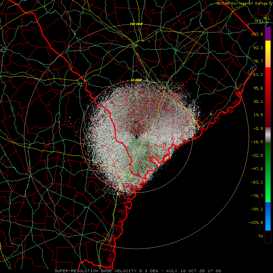The height and width of the screenshot is (273, 273).
Task: Select the -47.6 legend value
Action: click(x=257, y=169)
